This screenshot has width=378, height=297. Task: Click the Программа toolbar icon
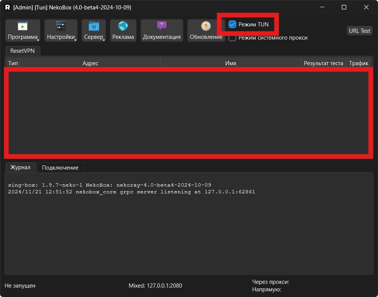(x=23, y=26)
